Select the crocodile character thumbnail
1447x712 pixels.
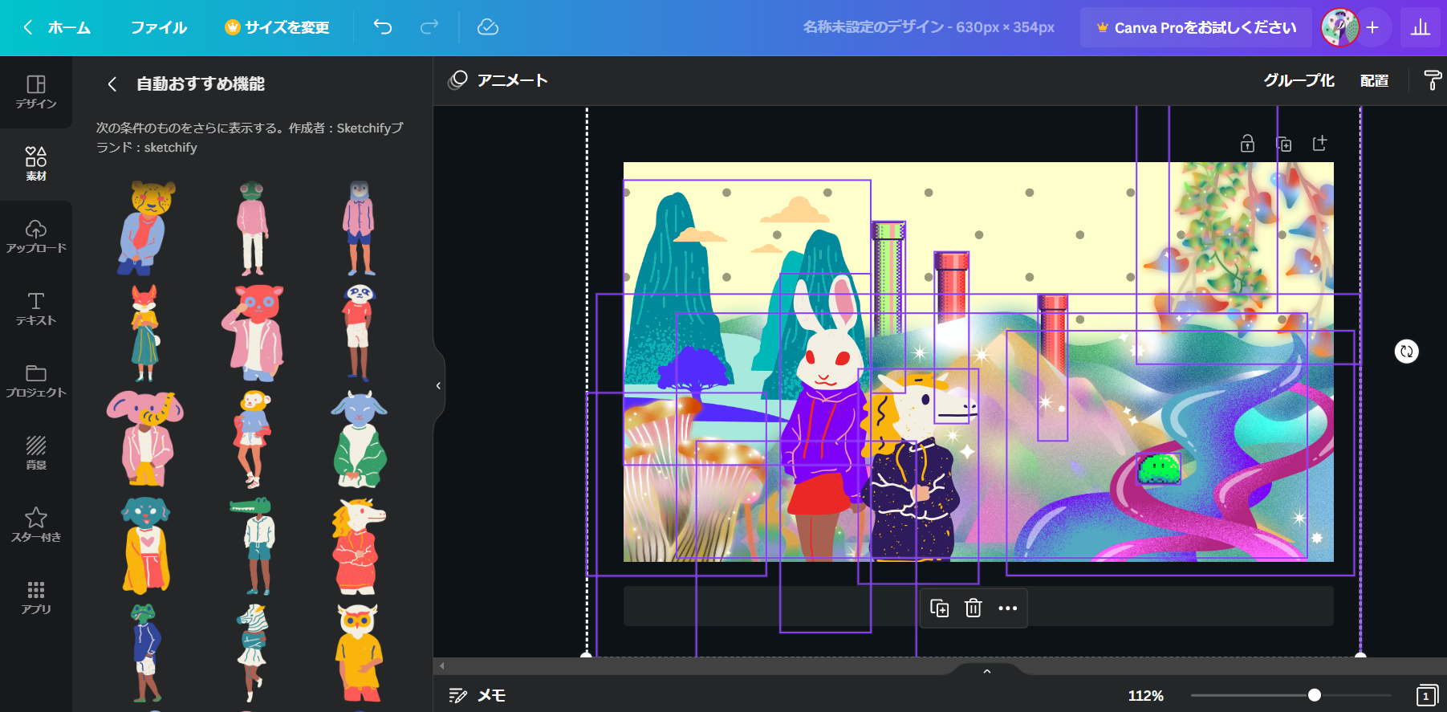pyautogui.click(x=253, y=545)
